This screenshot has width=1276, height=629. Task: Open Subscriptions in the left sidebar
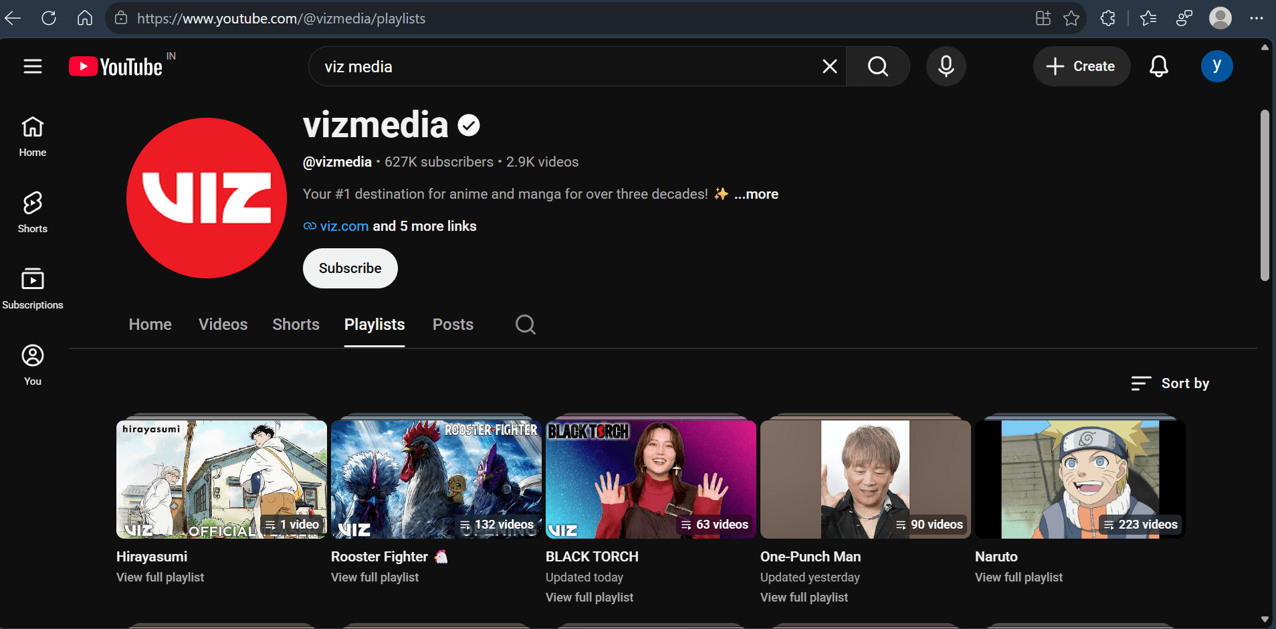coord(33,289)
